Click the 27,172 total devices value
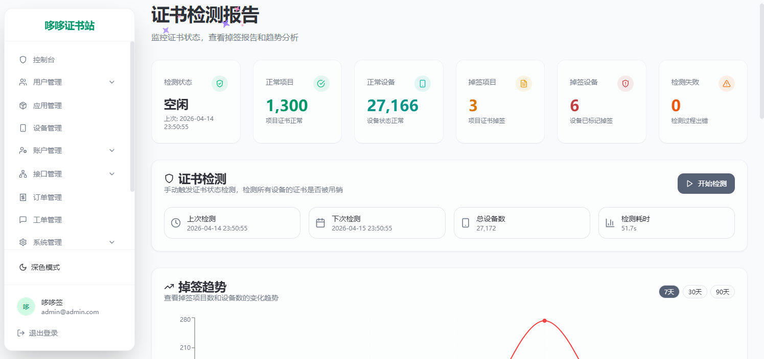Image resolution: width=764 pixels, height=359 pixels. click(x=486, y=228)
